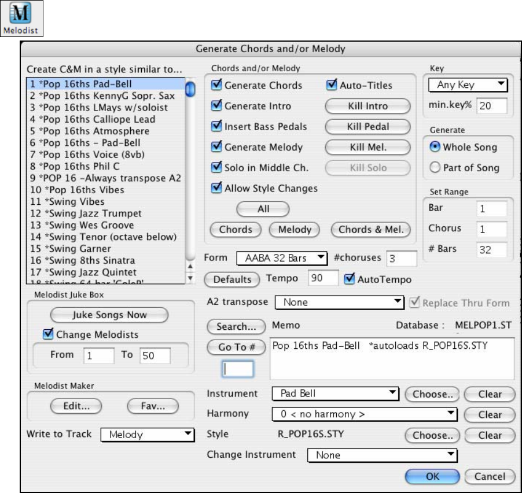Click Clear button for Style
Viewport: 522px width, 493px height.
tap(490, 435)
